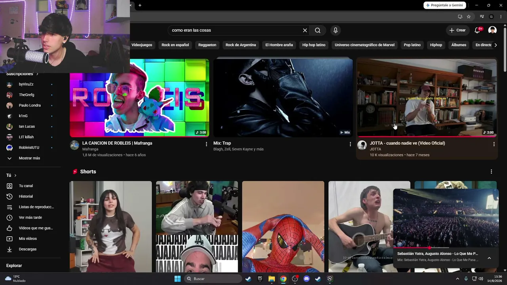Open the Mafranga channel avatar
Viewport: 507px width, 285px height.
click(74, 145)
